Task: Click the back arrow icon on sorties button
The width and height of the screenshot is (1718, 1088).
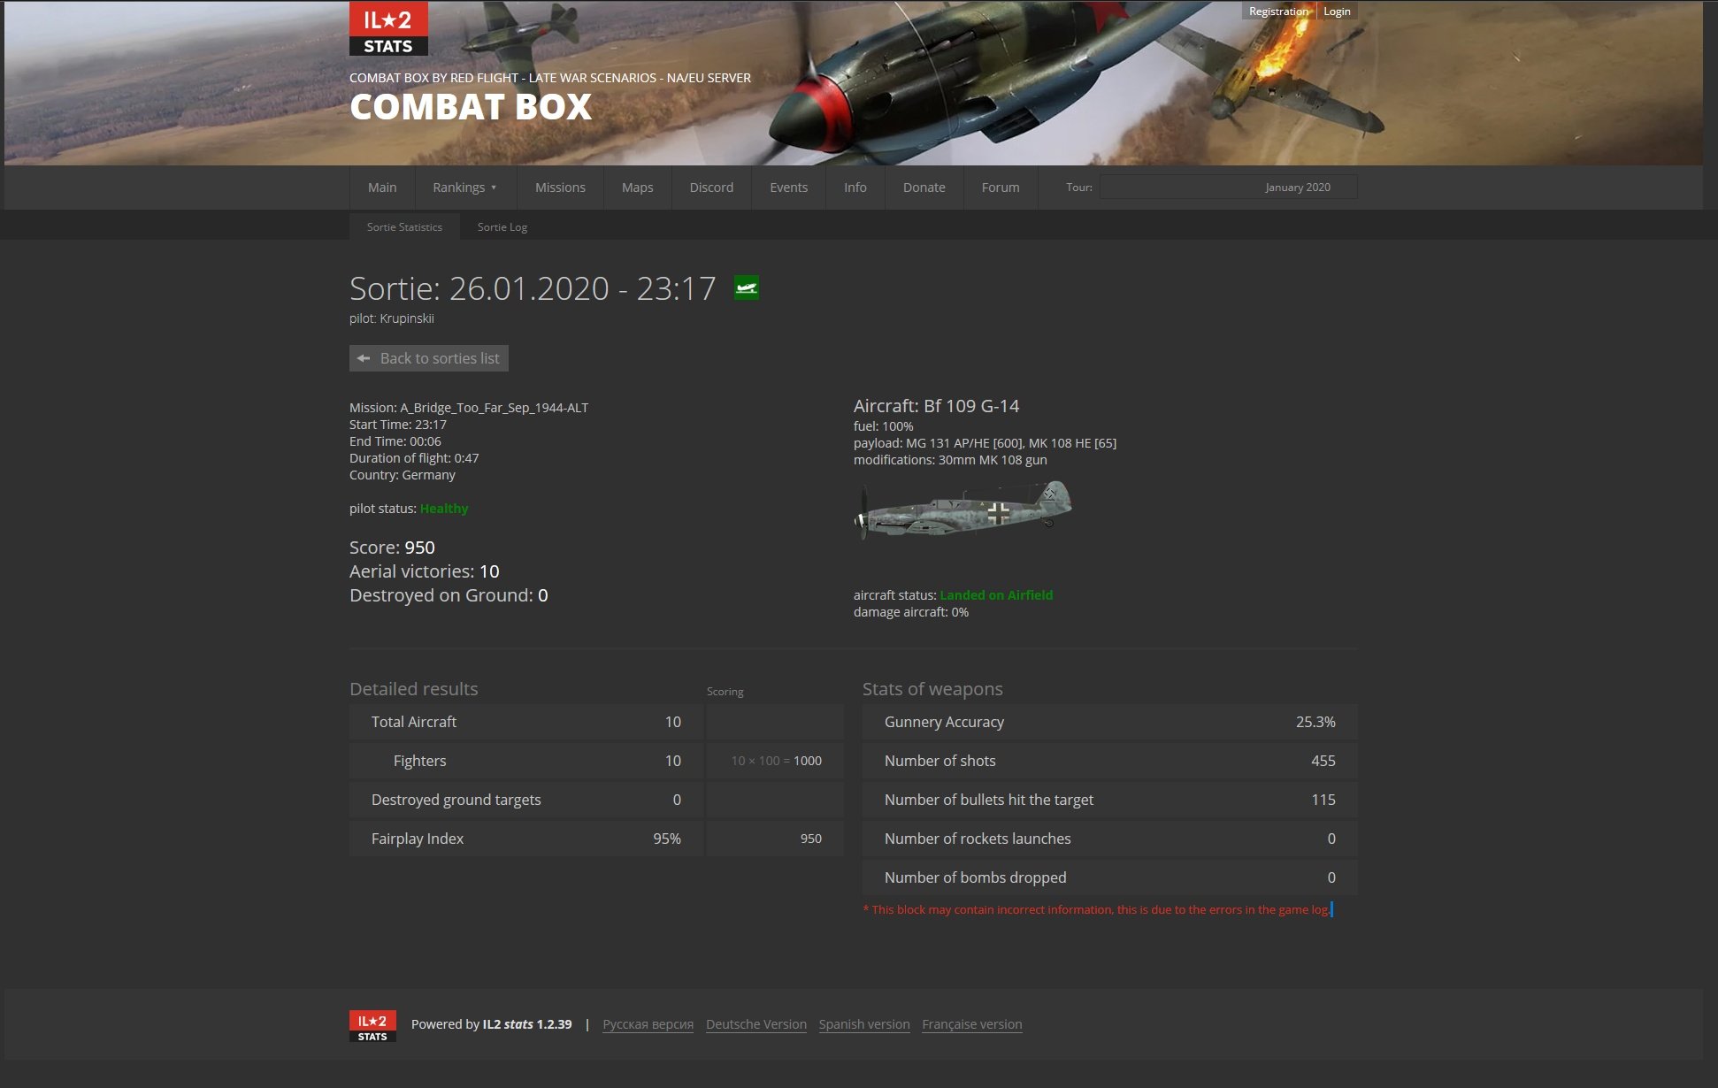Action: pos(364,358)
